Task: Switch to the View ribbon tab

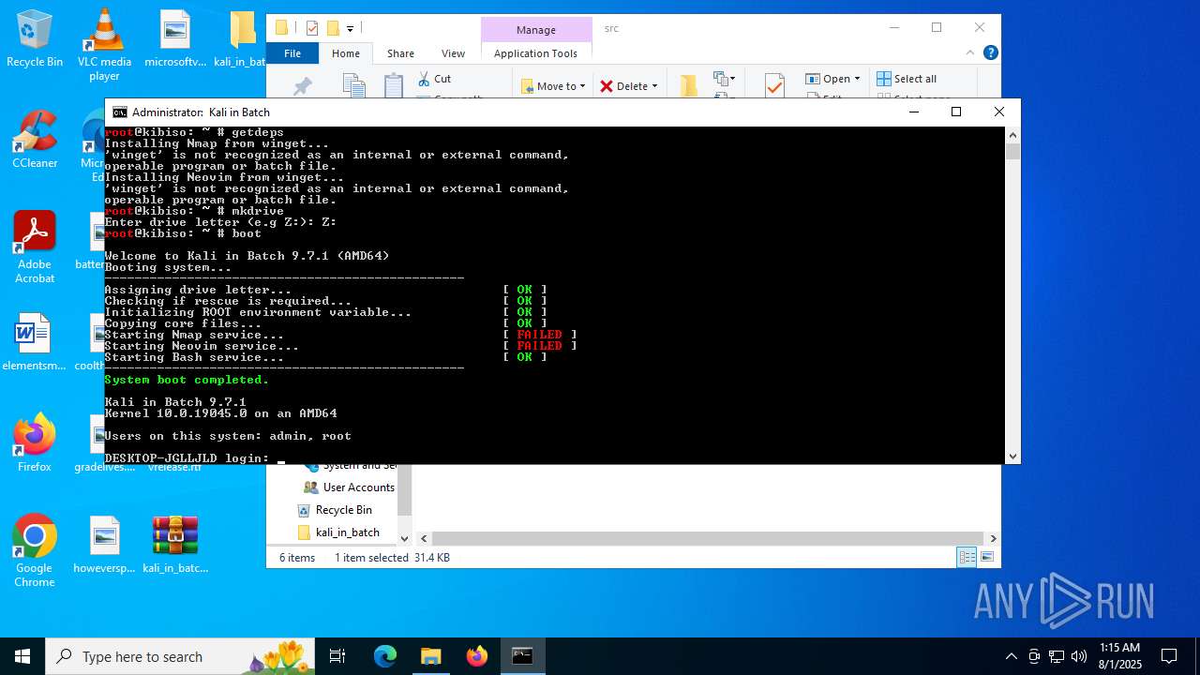Action: tap(453, 53)
